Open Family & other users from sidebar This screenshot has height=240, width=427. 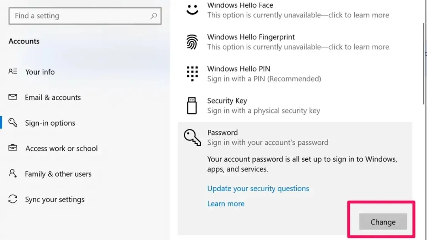pyautogui.click(x=58, y=174)
